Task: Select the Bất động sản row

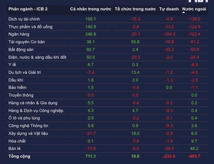Action: pos(21,50)
